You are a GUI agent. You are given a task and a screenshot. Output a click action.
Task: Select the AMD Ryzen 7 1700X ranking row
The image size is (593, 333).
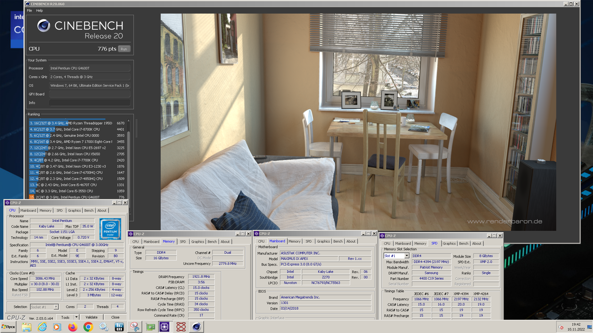[x=77, y=142]
